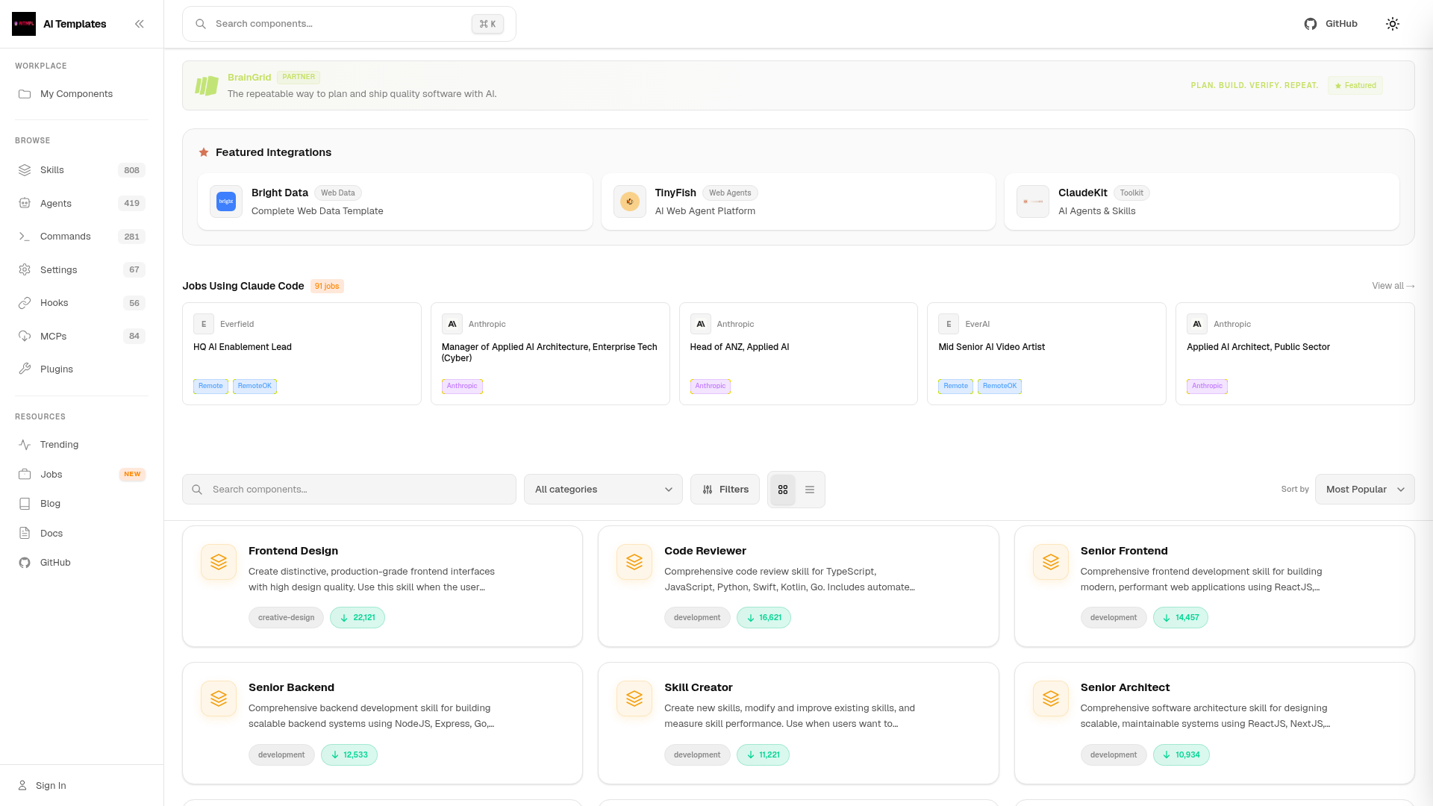Click the creative-design tag on Frontend Design
The height and width of the screenshot is (806, 1433).
(x=286, y=618)
